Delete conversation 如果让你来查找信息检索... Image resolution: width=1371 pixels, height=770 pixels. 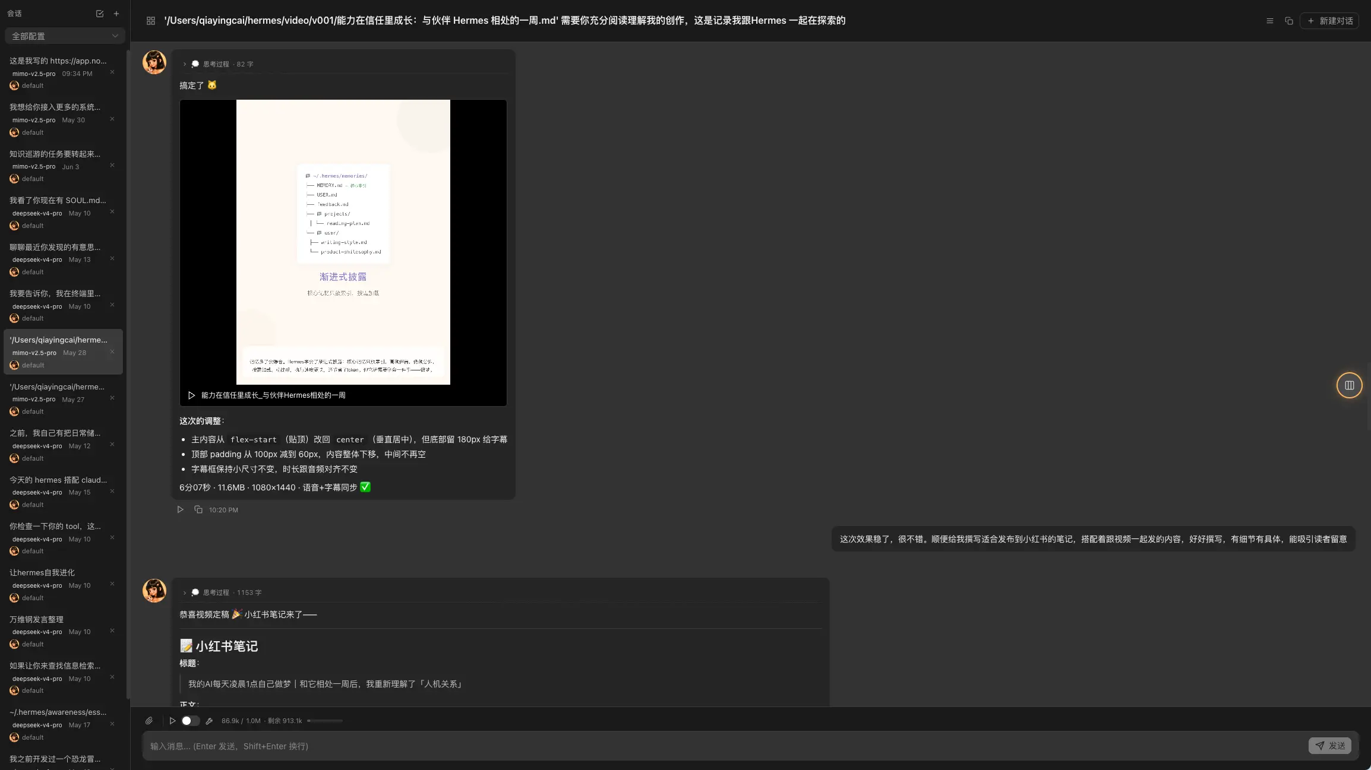112,677
